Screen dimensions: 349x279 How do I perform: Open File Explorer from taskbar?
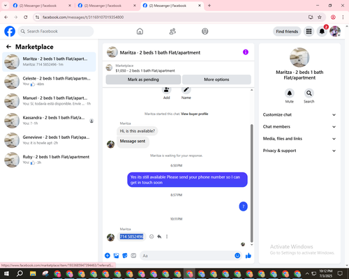33,273
